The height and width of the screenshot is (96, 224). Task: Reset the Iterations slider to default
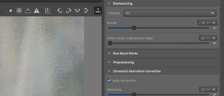pyautogui.click(x=215, y=95)
